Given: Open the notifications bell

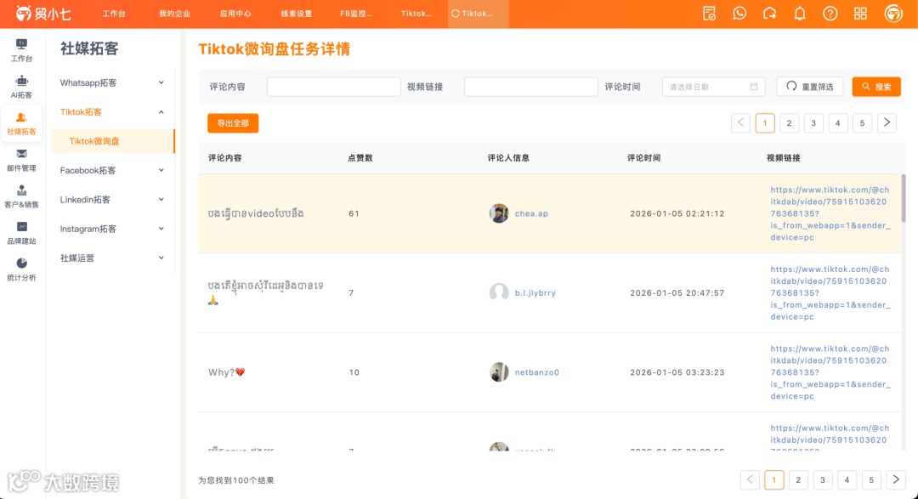Looking at the screenshot, I should click(x=800, y=14).
